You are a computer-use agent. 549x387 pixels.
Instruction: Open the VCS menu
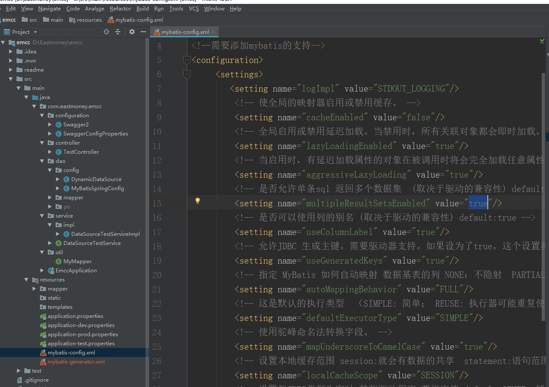tap(194, 9)
